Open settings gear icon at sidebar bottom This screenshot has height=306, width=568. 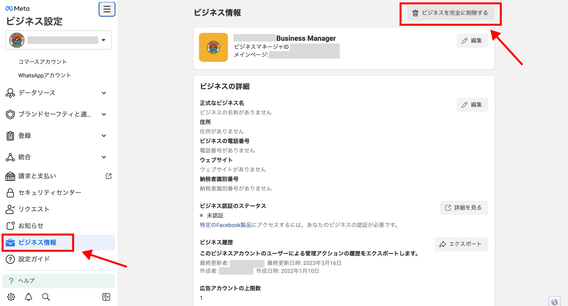11,297
